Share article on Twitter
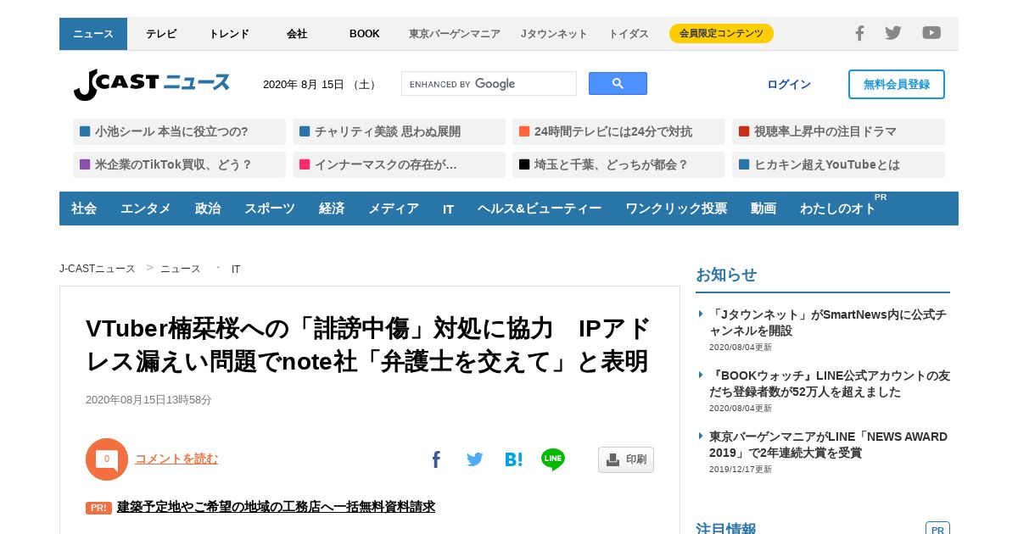This screenshot has height=534, width=1018. 475,459
